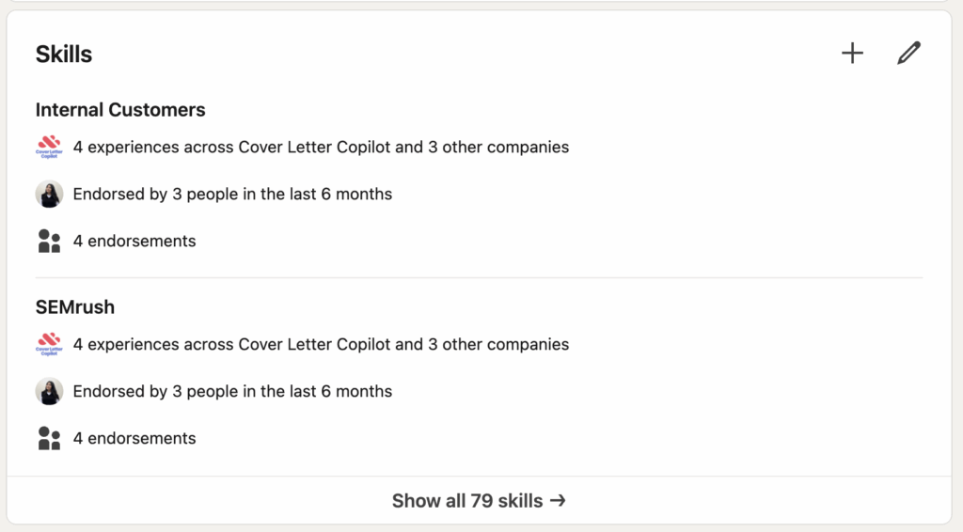The image size is (963, 532).
Task: Click endorser profile photo under Internal Customers
Action: [49, 195]
